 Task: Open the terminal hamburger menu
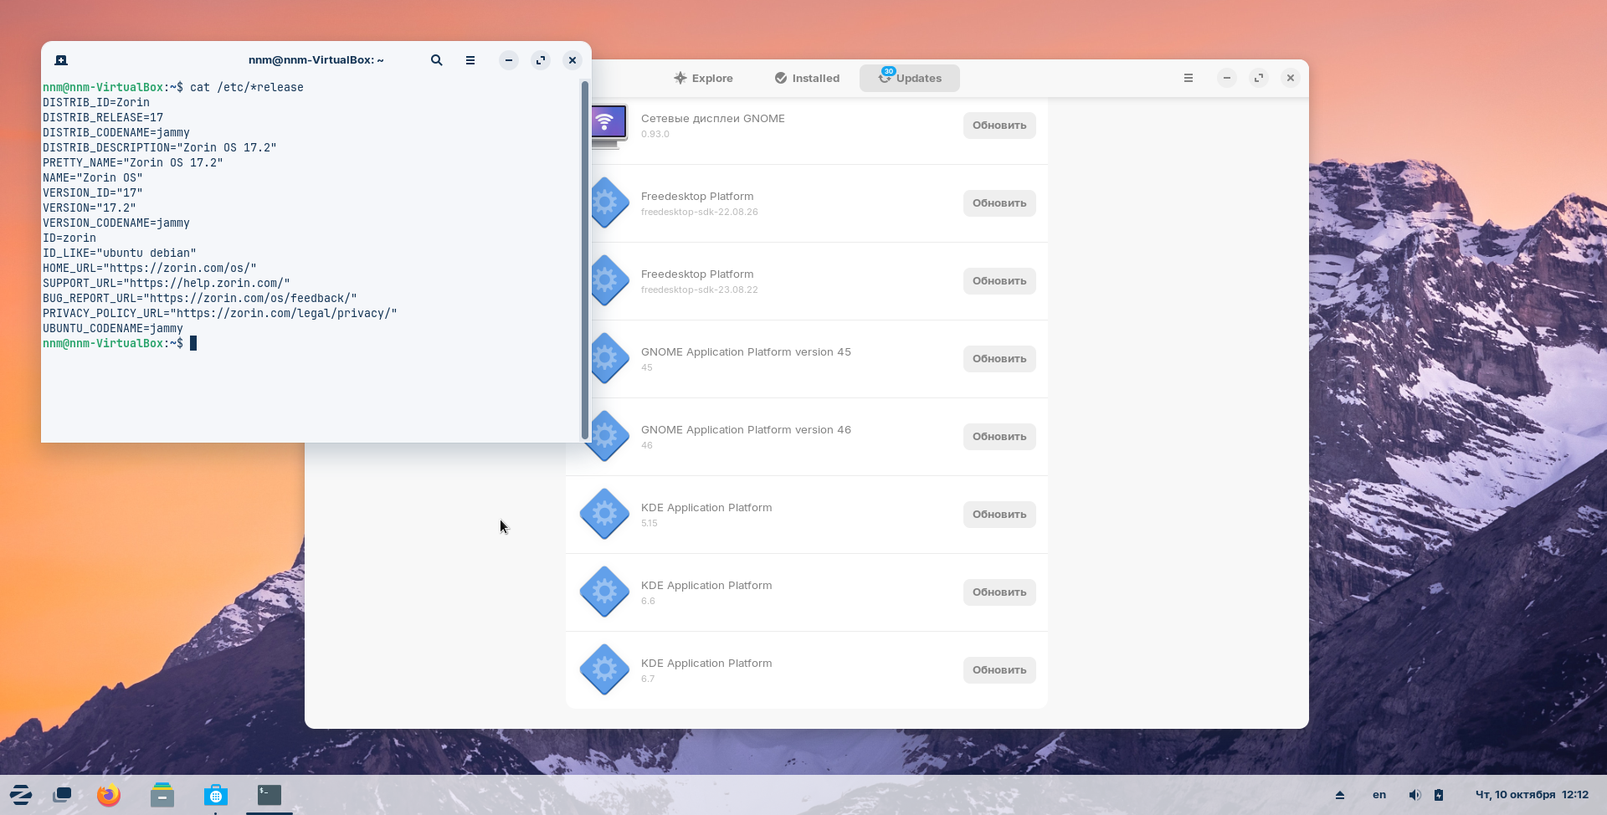(470, 60)
